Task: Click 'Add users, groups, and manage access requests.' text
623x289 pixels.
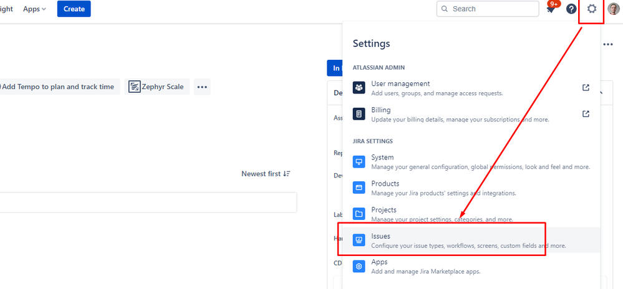Action: tap(437, 93)
